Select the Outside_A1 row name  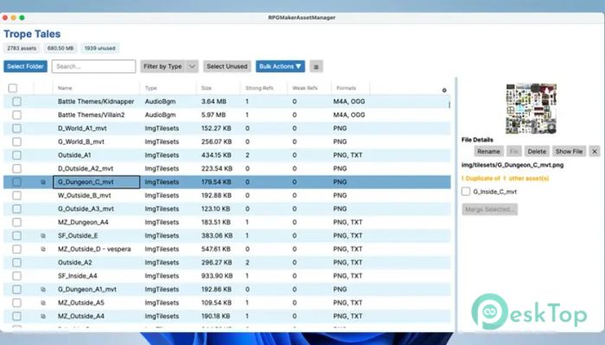(74, 155)
